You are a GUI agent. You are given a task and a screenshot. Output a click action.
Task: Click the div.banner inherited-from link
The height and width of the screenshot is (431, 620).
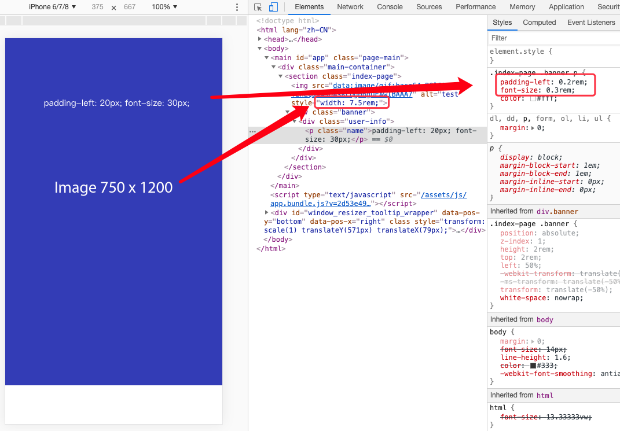(x=557, y=212)
